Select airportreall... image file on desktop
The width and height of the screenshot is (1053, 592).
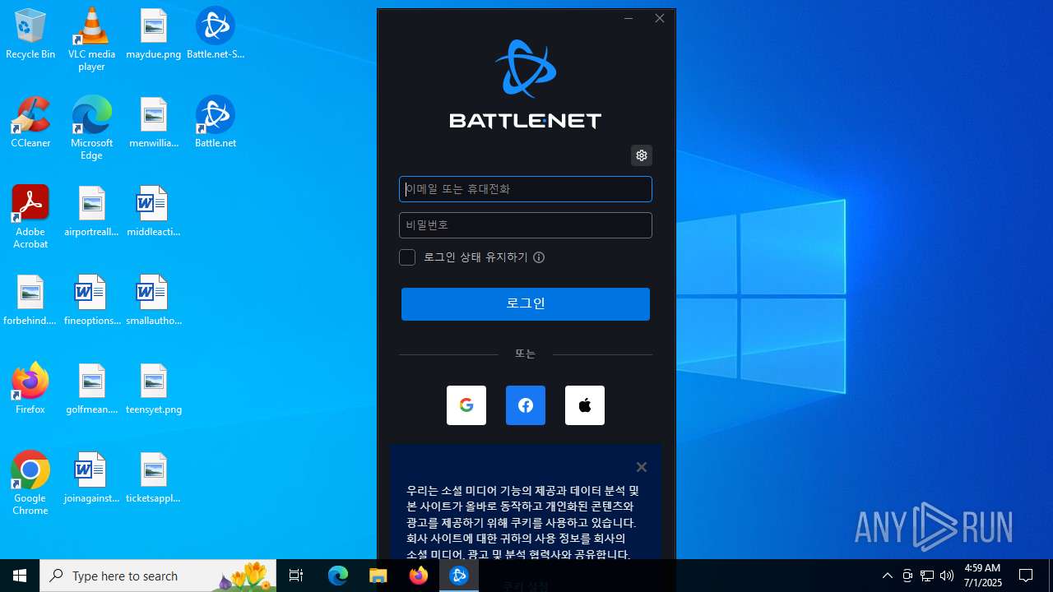tap(91, 212)
